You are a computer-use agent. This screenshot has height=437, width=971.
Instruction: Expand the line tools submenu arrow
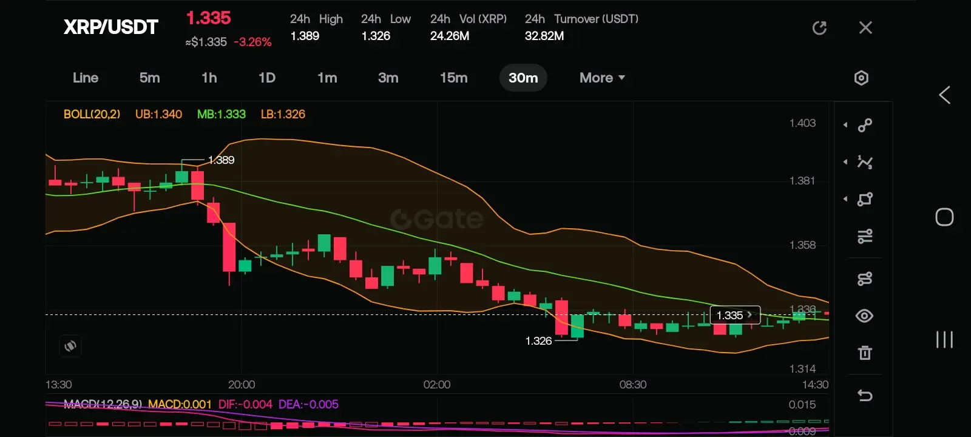[x=845, y=125]
